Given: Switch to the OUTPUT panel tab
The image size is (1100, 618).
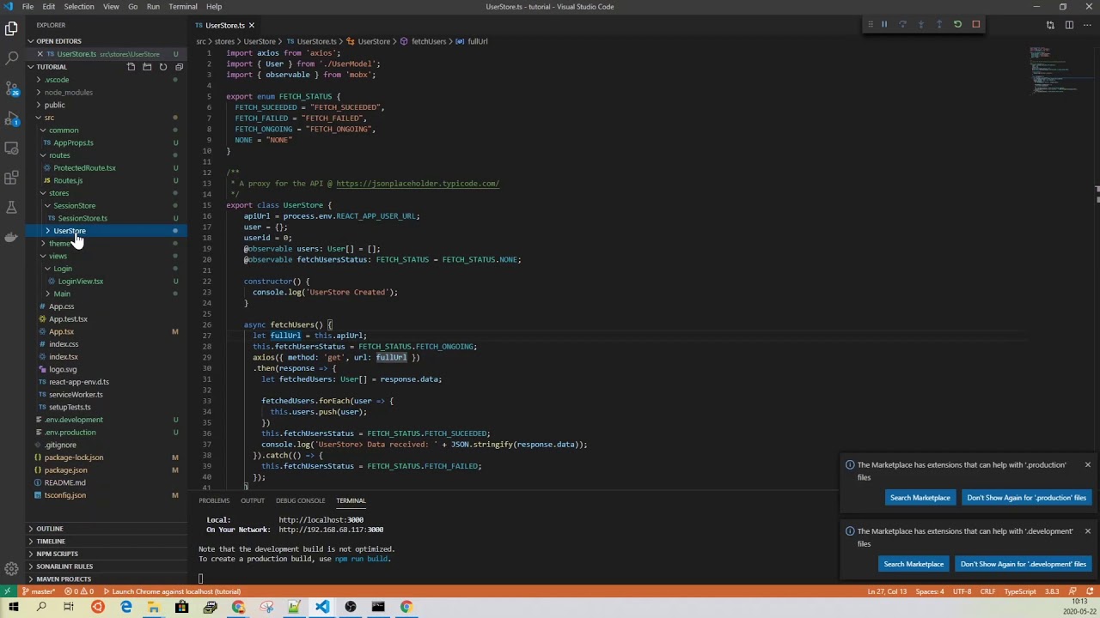Looking at the screenshot, I should click(x=252, y=500).
